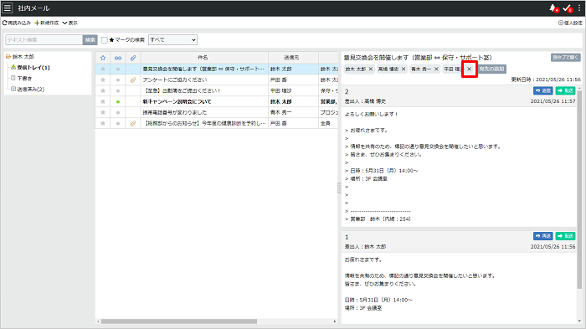Star the 【総務部からのお知らせ】 mail
This screenshot has width=586, height=329.
[103, 123]
